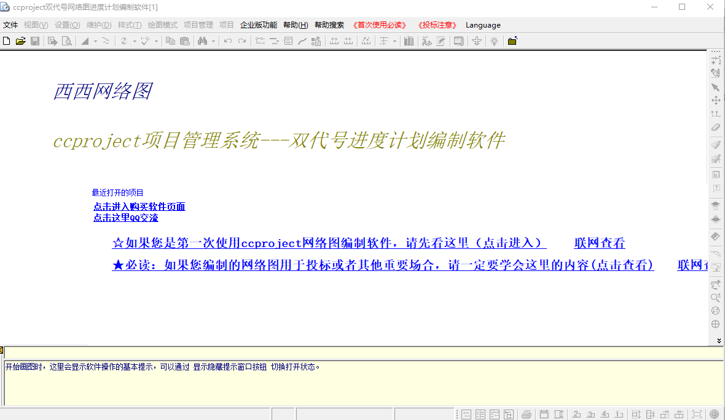Expand the dropdown arrow next to the binoculars
Image resolution: width=725 pixels, height=420 pixels.
(x=213, y=41)
